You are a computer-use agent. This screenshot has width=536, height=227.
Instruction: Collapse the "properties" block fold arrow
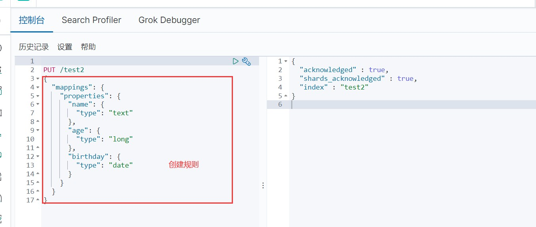(x=38, y=96)
